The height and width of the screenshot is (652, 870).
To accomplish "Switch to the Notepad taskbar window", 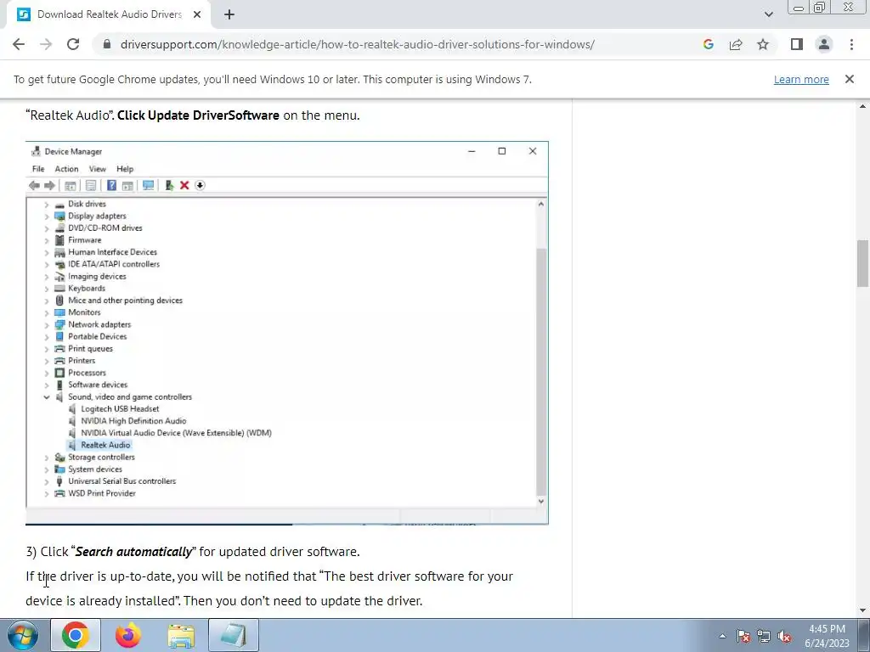I will (234, 635).
